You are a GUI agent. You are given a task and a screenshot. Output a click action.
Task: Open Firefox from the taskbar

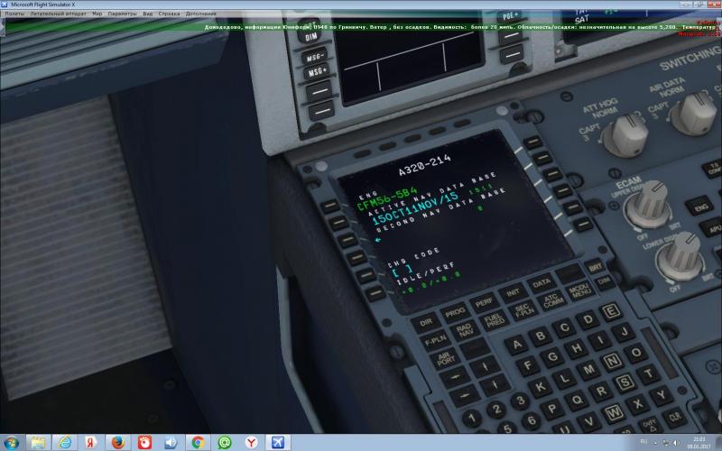118,443
